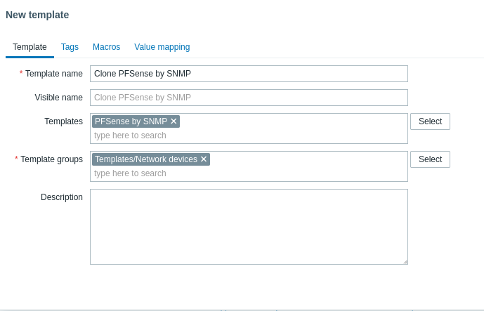Focus the Template name input field
The width and height of the screenshot is (484, 311).
click(x=249, y=74)
